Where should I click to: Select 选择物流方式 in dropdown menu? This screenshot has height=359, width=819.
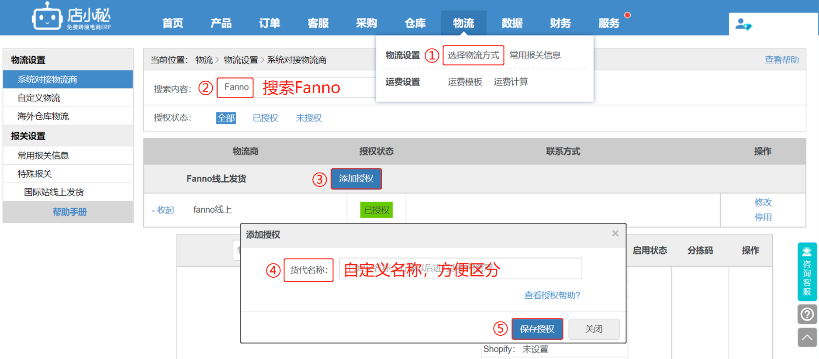coord(473,55)
